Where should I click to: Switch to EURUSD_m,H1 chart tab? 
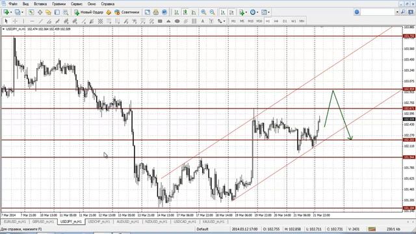coord(15,222)
